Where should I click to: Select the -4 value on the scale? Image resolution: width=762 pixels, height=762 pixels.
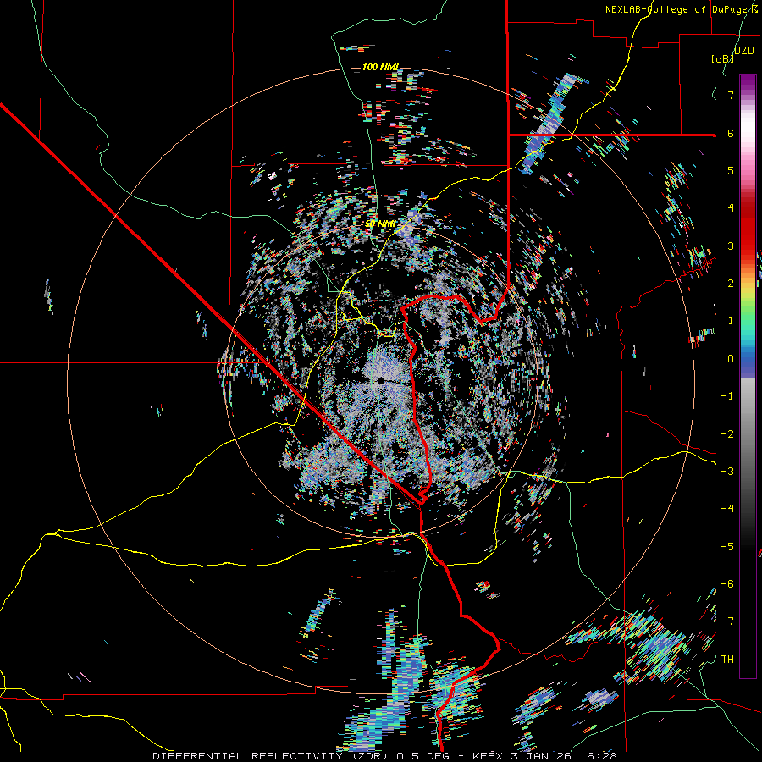point(727,509)
